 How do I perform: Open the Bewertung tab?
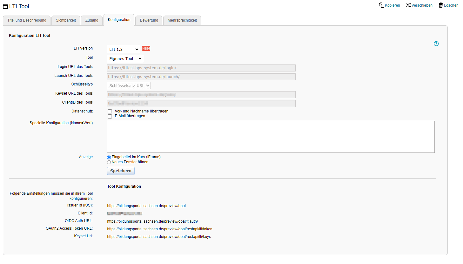149,20
